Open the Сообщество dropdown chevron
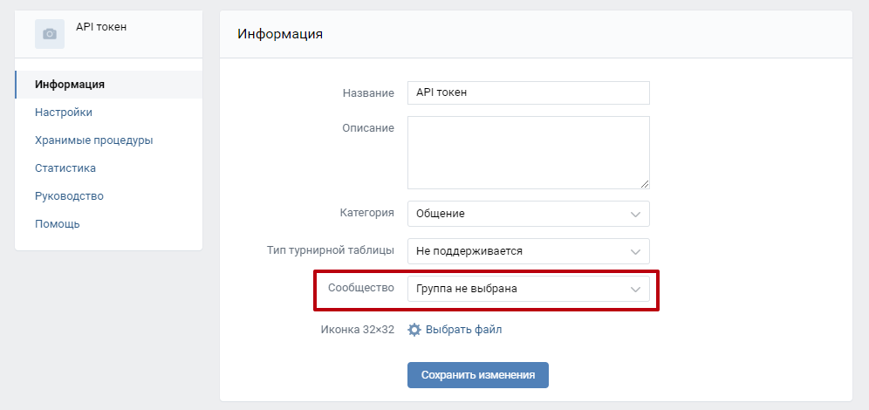 pyautogui.click(x=635, y=290)
